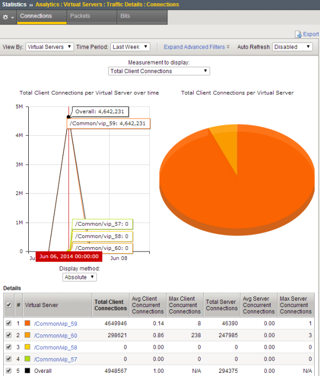
Task: Click the orange vip_59 color swatch
Action: (28, 324)
